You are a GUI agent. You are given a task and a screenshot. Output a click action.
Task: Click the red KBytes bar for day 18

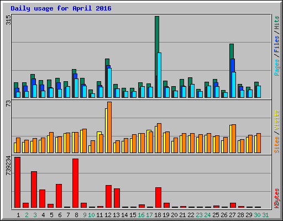(159, 197)
